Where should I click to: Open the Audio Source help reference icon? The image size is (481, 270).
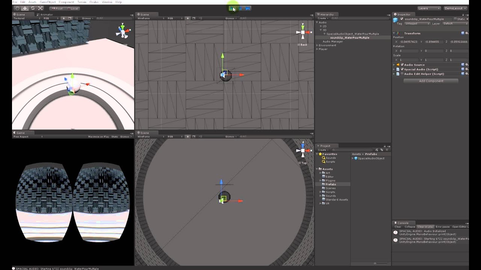point(463,64)
